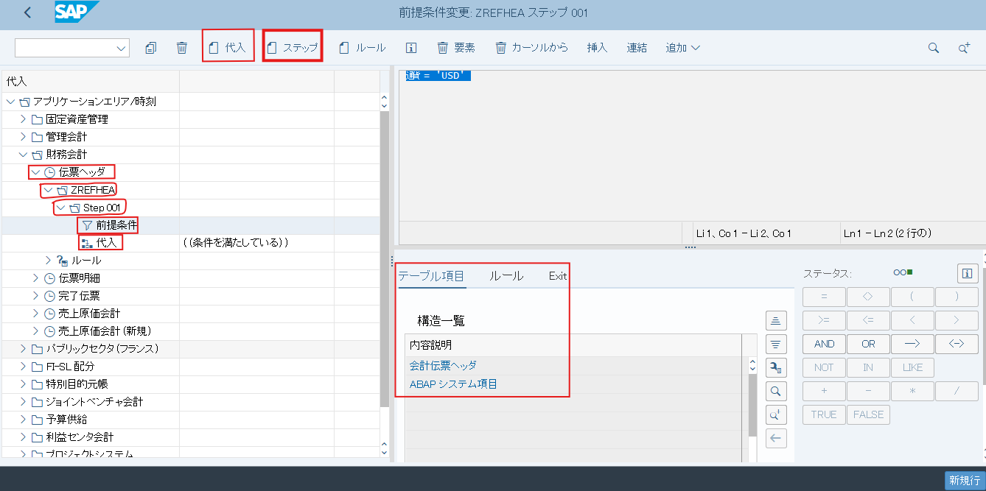The width and height of the screenshot is (986, 491).
Task: Click the information icon in the top toolbar
Action: [x=411, y=48]
